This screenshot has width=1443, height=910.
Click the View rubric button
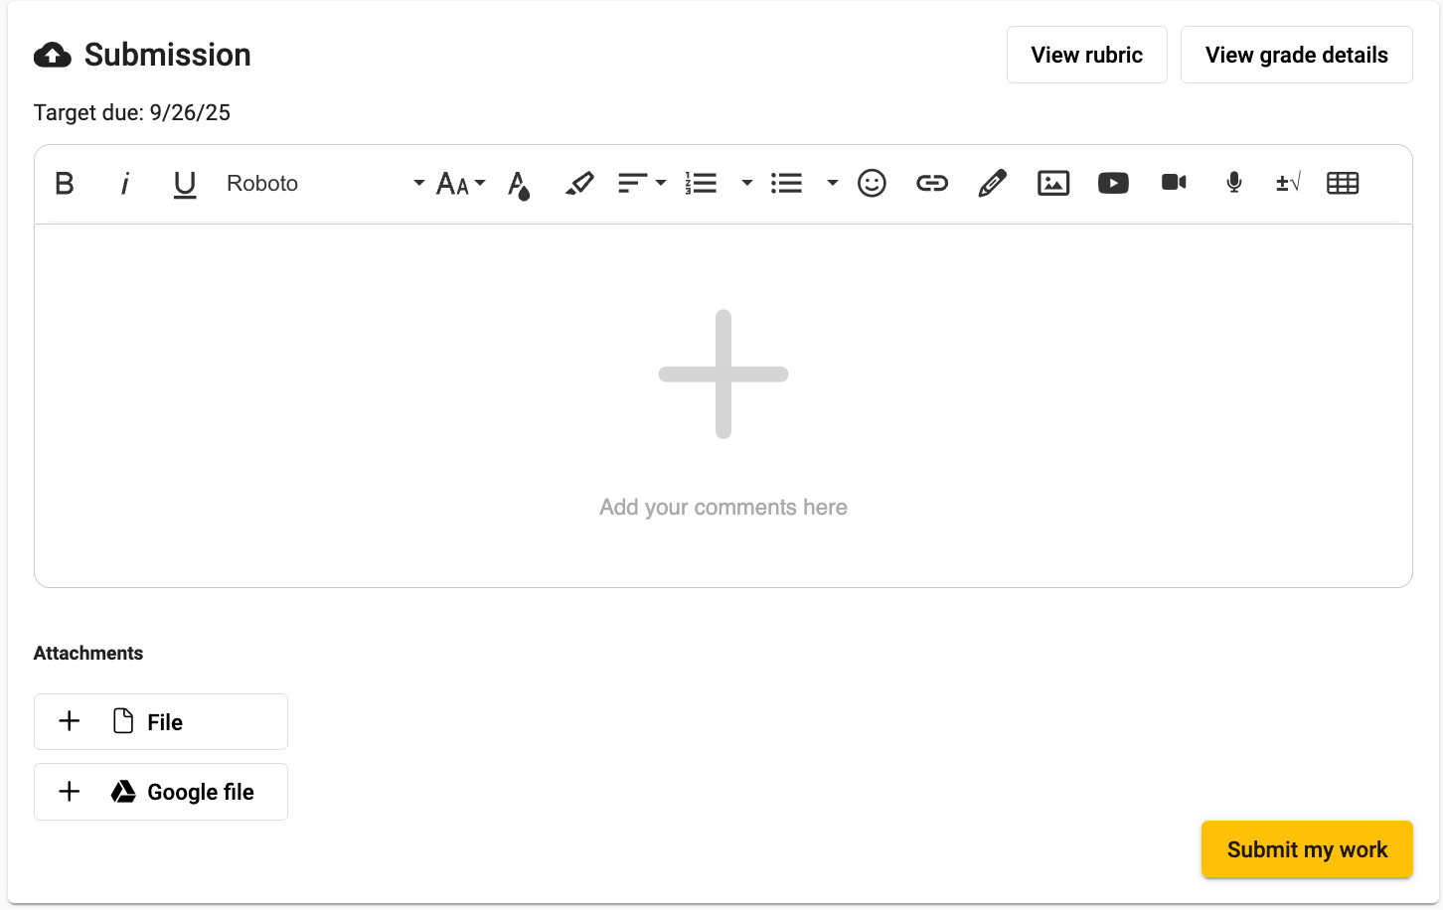pyautogui.click(x=1086, y=56)
